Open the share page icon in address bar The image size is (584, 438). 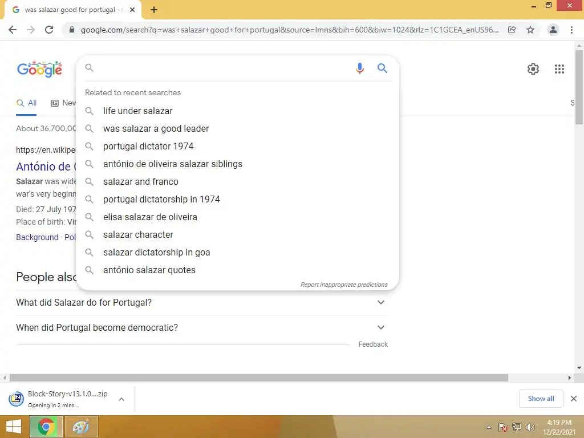pos(512,30)
